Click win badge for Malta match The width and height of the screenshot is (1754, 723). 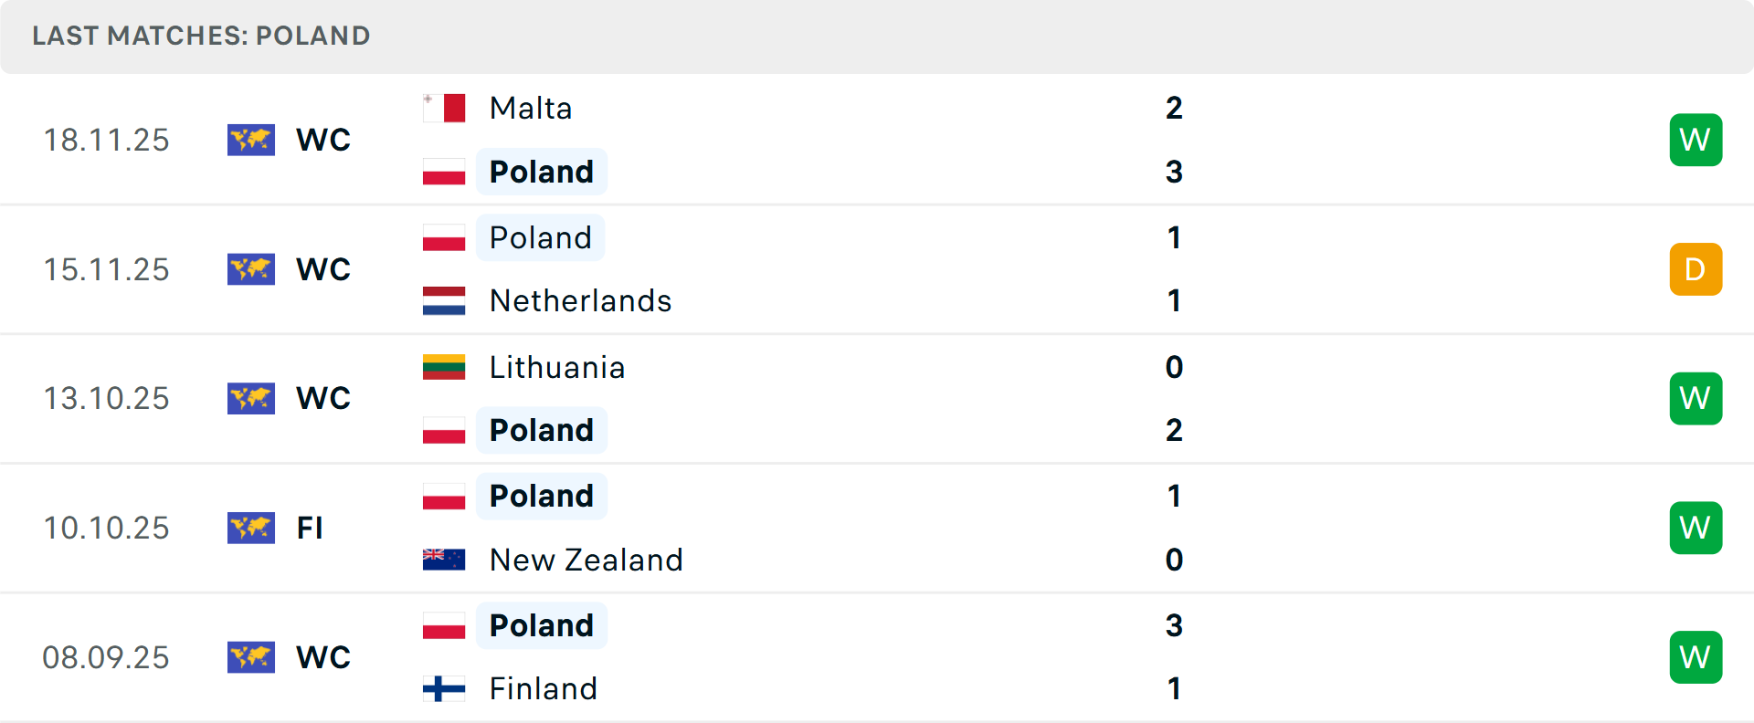click(1696, 140)
